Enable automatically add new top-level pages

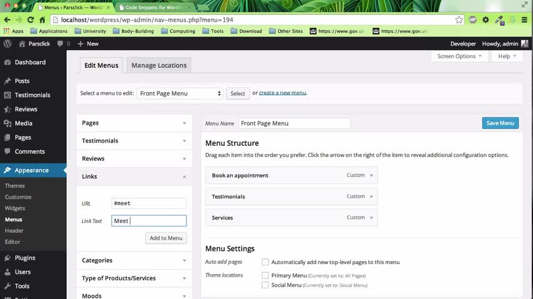coord(265,262)
